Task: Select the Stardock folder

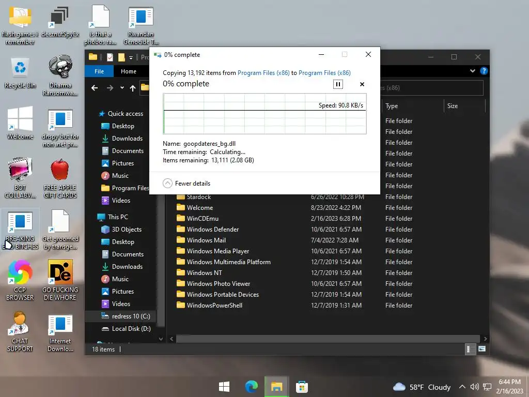Action: point(194,197)
